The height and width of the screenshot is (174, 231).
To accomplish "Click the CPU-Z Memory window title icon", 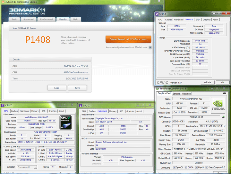I will click(157, 14).
